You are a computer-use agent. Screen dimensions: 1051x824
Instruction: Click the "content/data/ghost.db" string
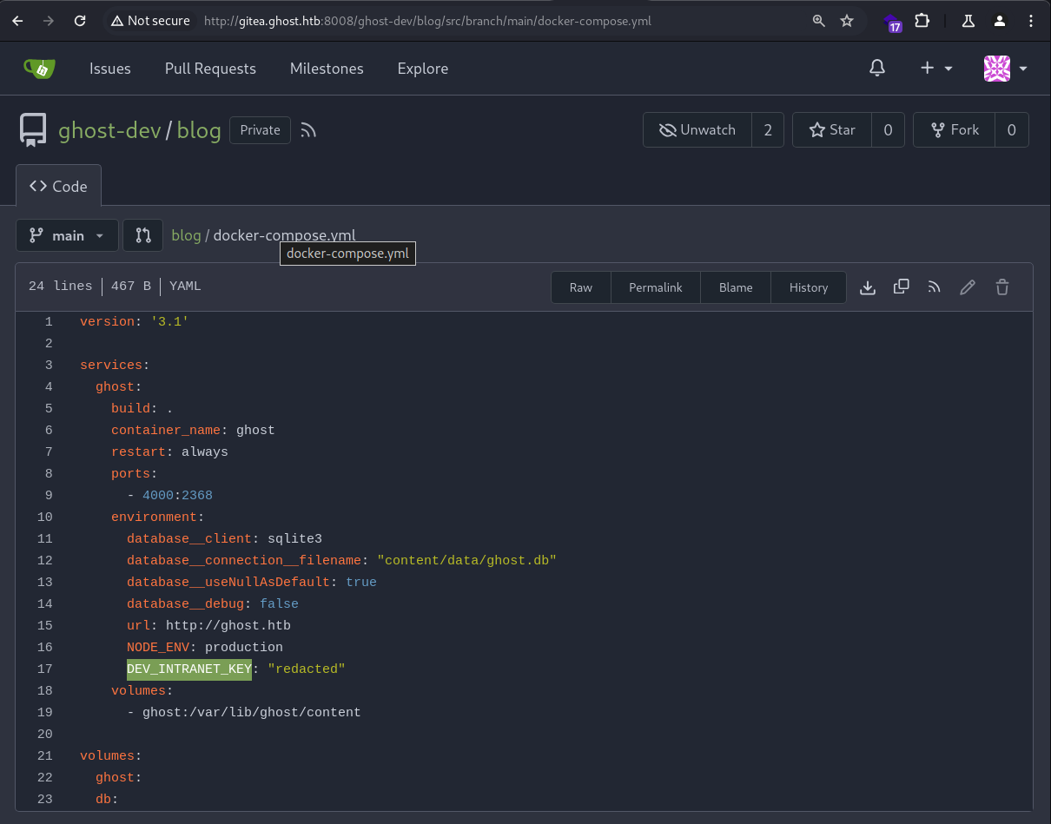[466, 560]
